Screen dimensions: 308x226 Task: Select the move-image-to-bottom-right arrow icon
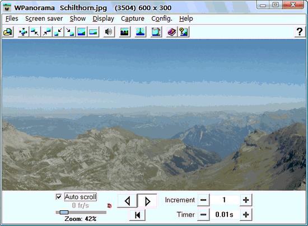coord(70,31)
